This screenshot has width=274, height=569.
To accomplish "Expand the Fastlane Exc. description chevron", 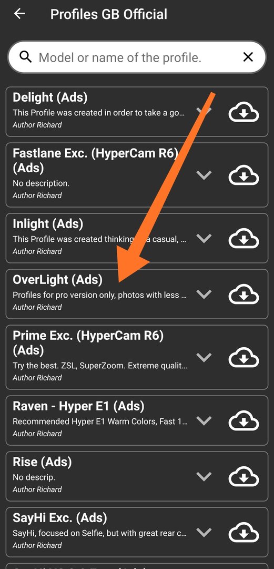I will coord(204,175).
